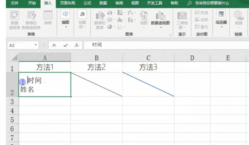Select row 5 header
The height and width of the screenshot is (145, 249).
click(x=12, y=119)
